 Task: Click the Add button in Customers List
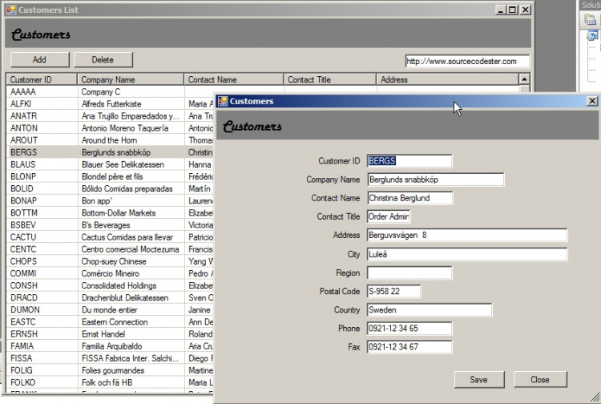39,60
